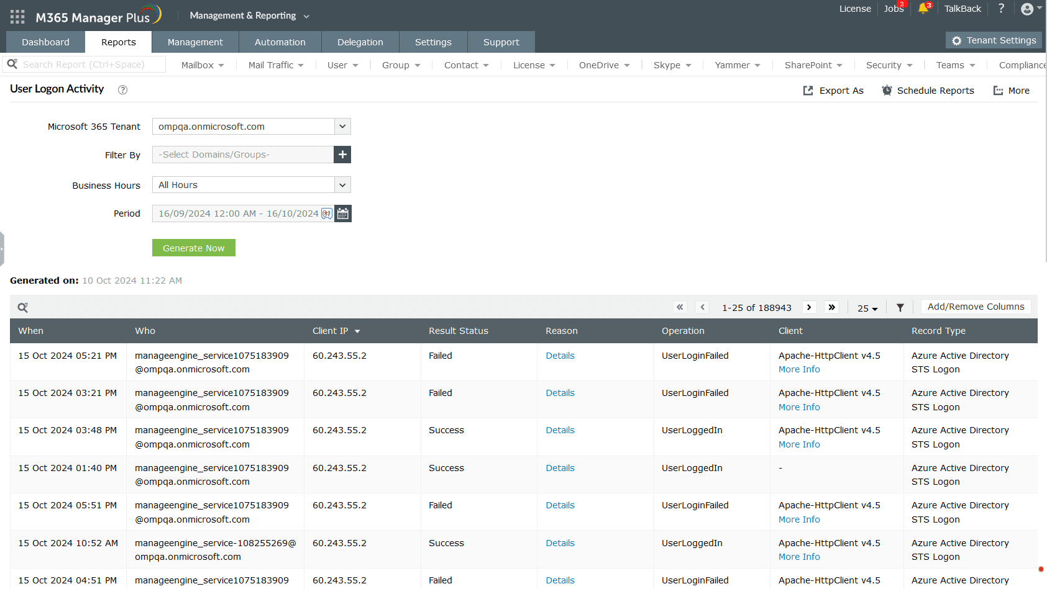Open the Business Hours dropdown
The image size is (1047, 589).
(x=342, y=185)
